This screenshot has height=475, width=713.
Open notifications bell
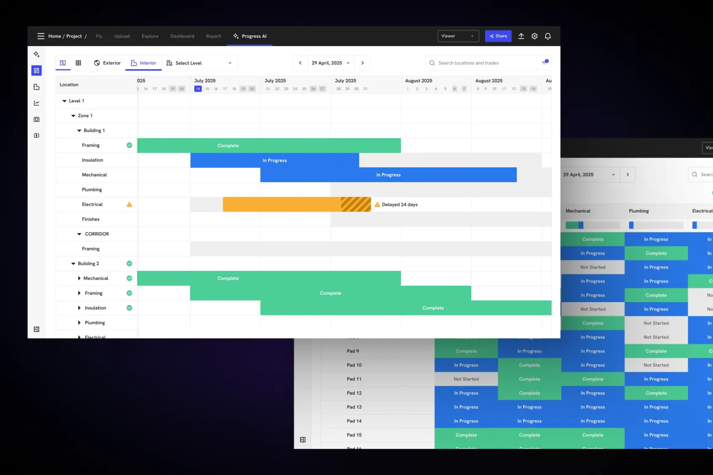click(548, 36)
